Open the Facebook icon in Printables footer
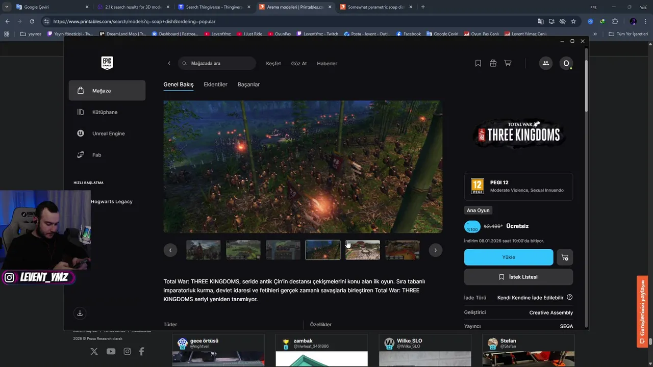Viewport: 653px width, 367px height. click(142, 351)
